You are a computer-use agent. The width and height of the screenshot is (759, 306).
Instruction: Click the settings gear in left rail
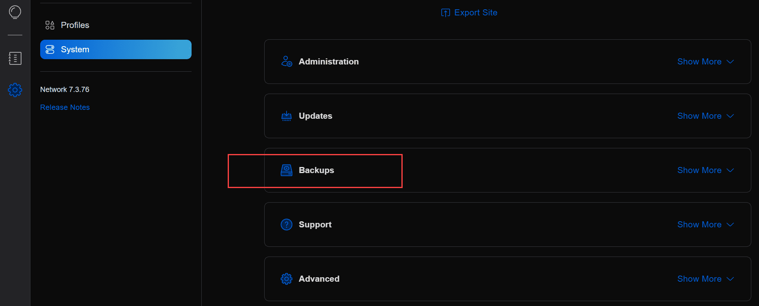pos(15,90)
